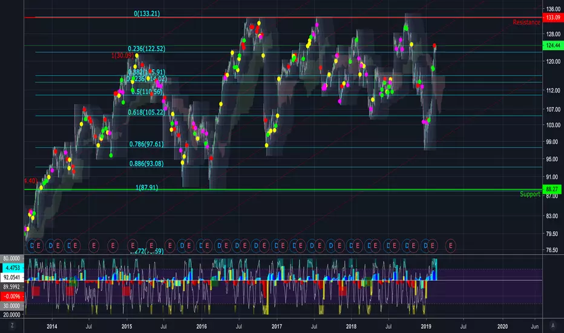Viewport: 564px width, 333px height.
Task: Click the Resistance line label
Action: [x=526, y=22]
